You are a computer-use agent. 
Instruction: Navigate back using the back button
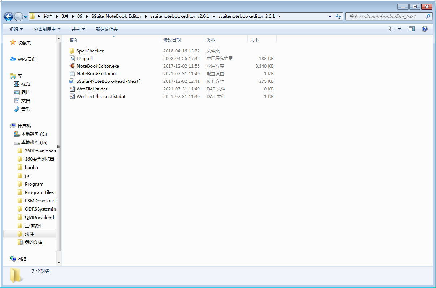click(x=8, y=16)
